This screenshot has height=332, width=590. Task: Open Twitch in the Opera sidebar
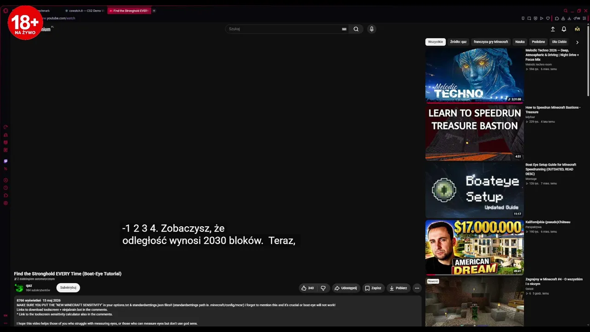pyautogui.click(x=6, y=161)
